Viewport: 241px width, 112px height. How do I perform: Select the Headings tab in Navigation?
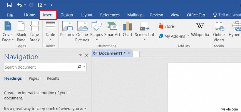(x=13, y=78)
